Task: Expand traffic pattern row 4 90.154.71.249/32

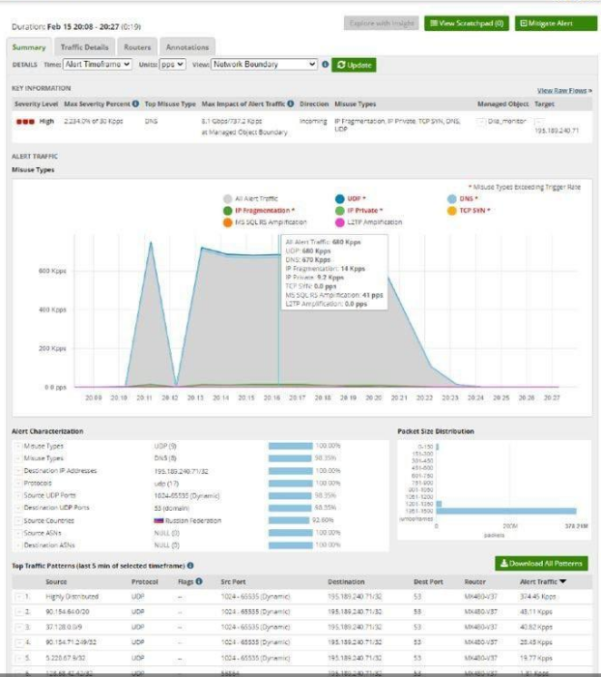Action: [x=18, y=642]
